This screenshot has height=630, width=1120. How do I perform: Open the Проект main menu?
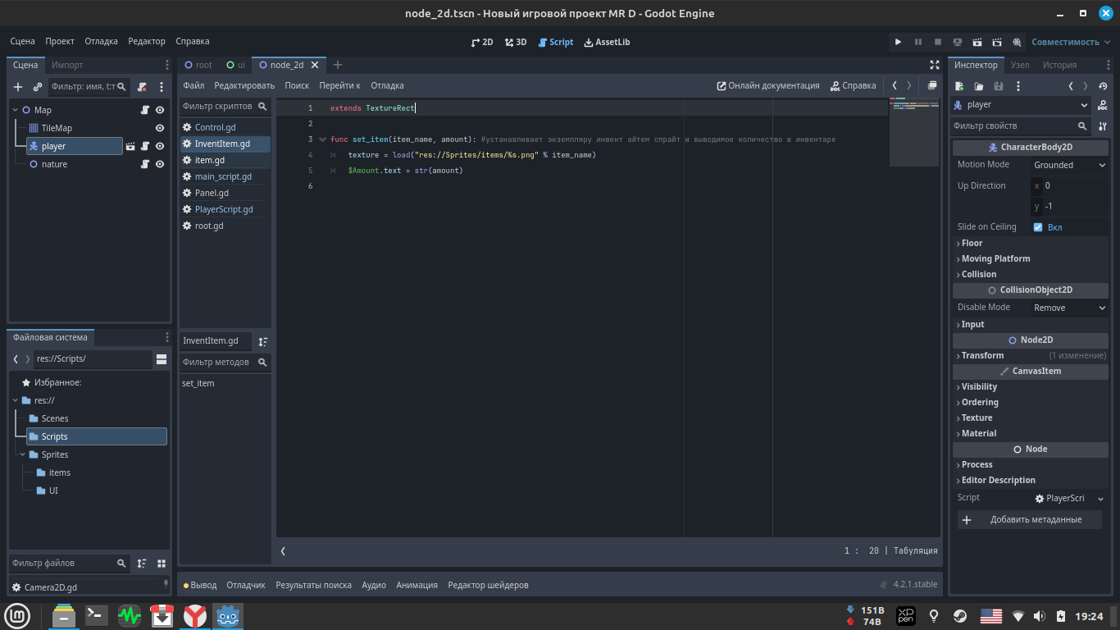click(x=60, y=41)
